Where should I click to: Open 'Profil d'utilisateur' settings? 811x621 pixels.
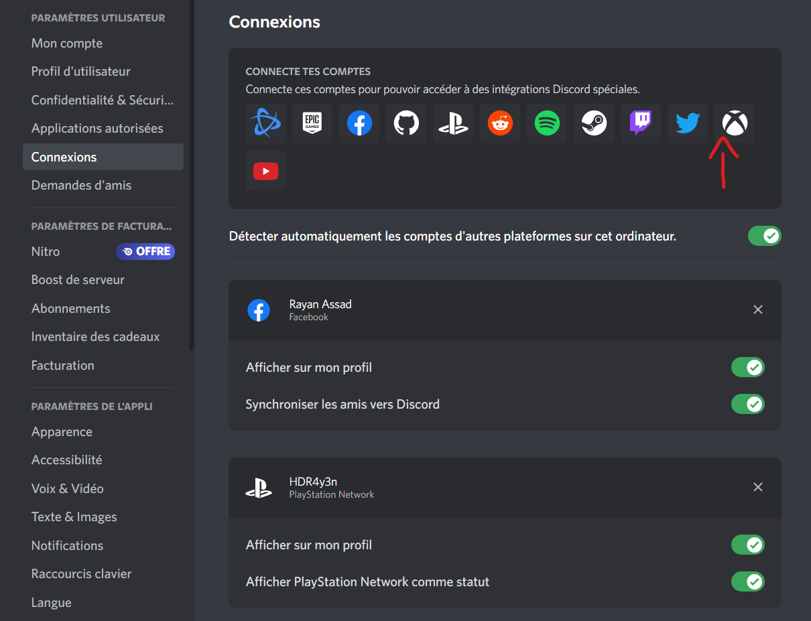[103, 72]
